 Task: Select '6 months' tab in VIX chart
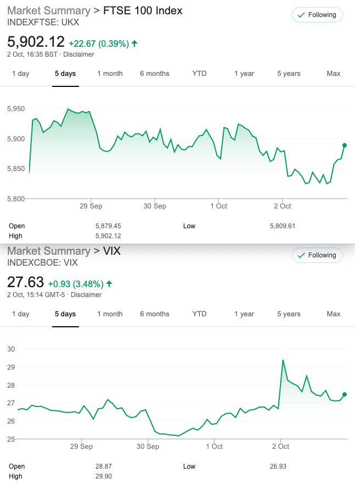click(x=155, y=314)
